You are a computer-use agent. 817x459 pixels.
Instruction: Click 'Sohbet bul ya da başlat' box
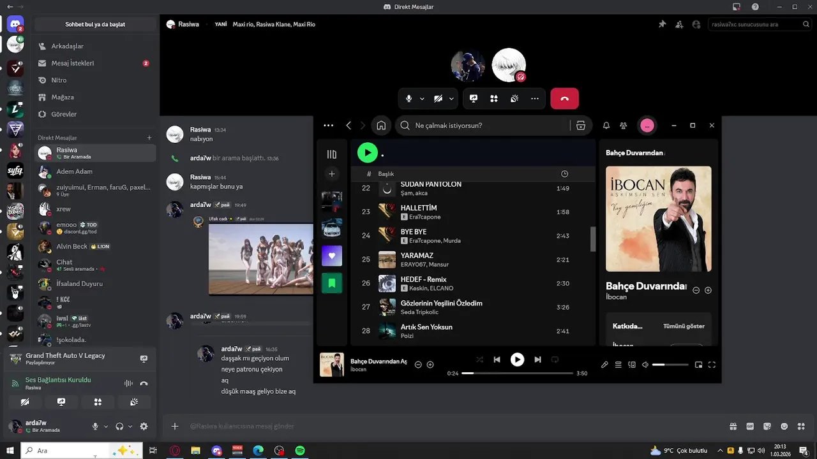point(95,24)
